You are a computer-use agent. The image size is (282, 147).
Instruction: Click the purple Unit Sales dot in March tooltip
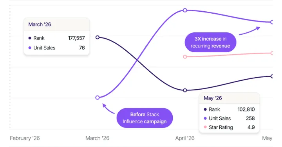pos(30,48)
